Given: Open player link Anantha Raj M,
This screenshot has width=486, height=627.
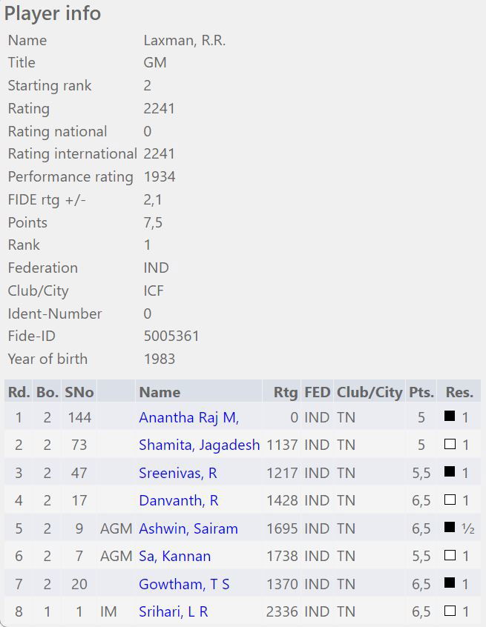Looking at the screenshot, I should click(188, 417).
